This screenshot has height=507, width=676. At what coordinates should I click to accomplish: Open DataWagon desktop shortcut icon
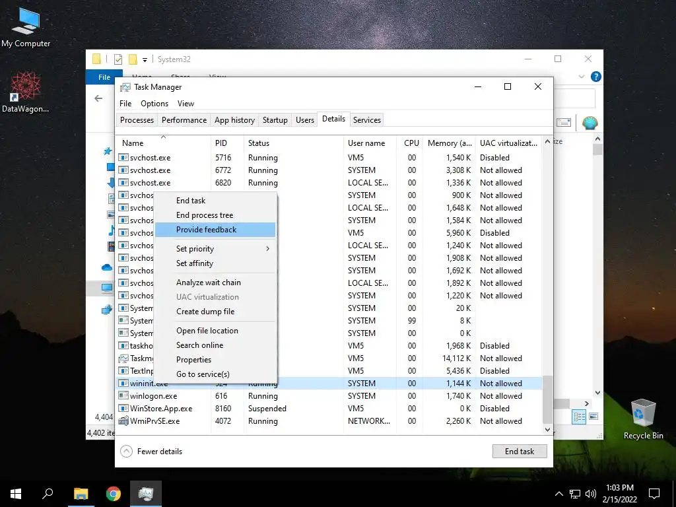click(26, 91)
